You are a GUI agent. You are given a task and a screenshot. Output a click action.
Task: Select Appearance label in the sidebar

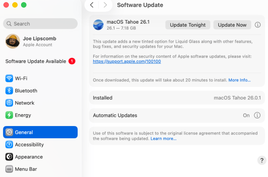[29, 157]
